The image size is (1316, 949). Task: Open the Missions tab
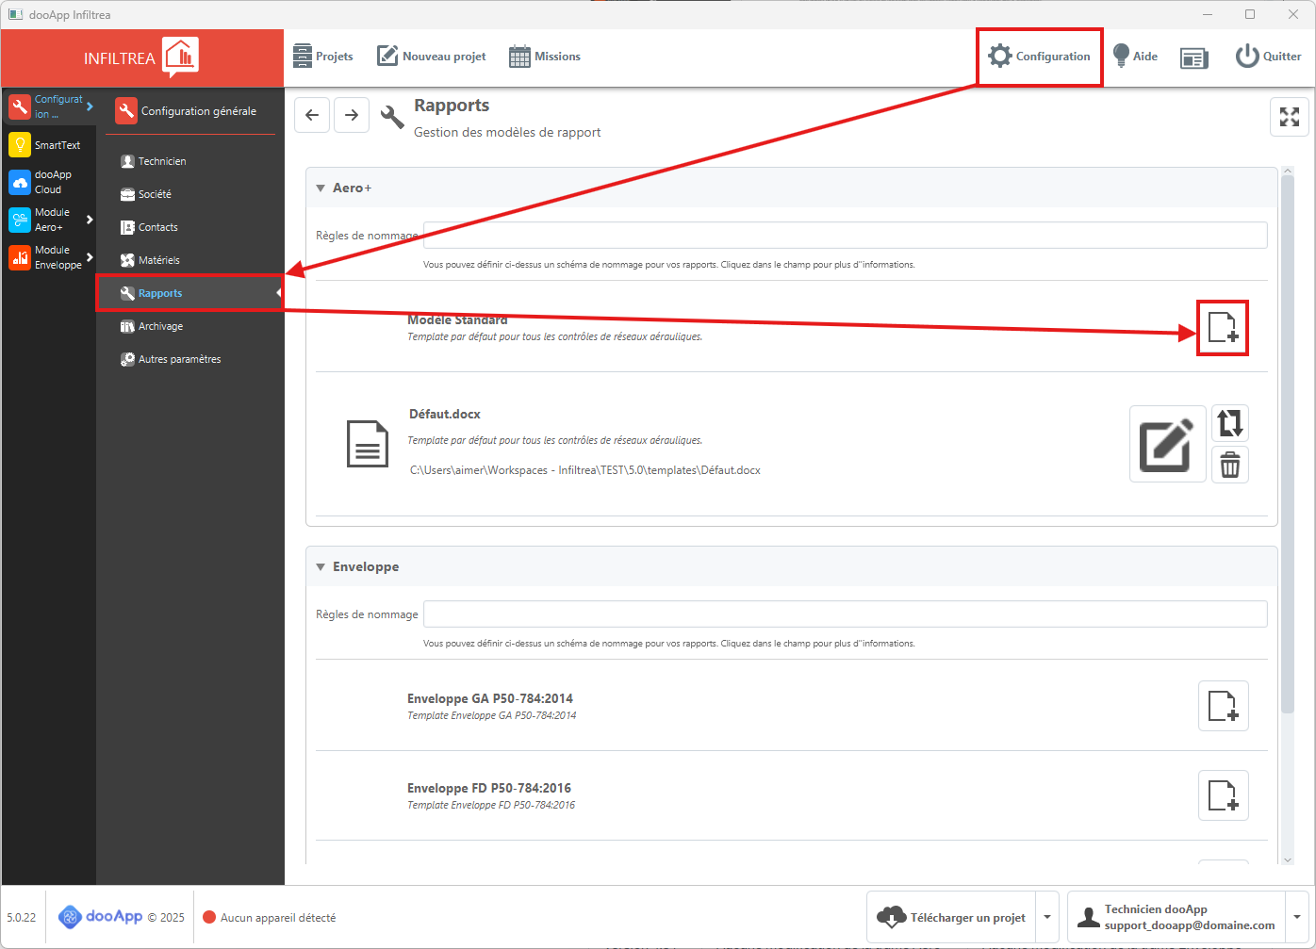point(545,57)
